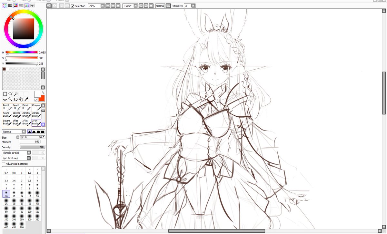This screenshot has height=234, width=387.
Task: Select the Pencil H tool
Action: (x=7, y=107)
